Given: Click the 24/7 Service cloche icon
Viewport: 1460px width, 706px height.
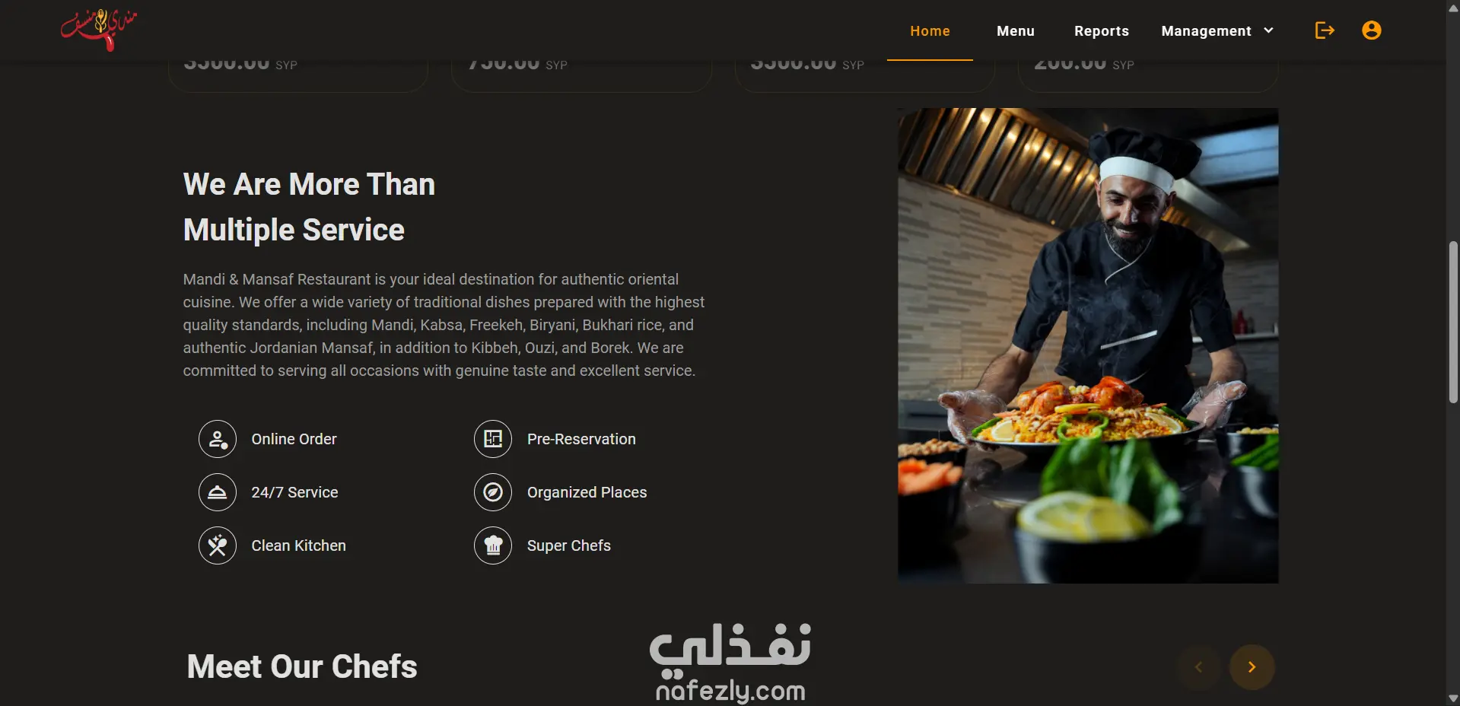Looking at the screenshot, I should click(x=218, y=492).
